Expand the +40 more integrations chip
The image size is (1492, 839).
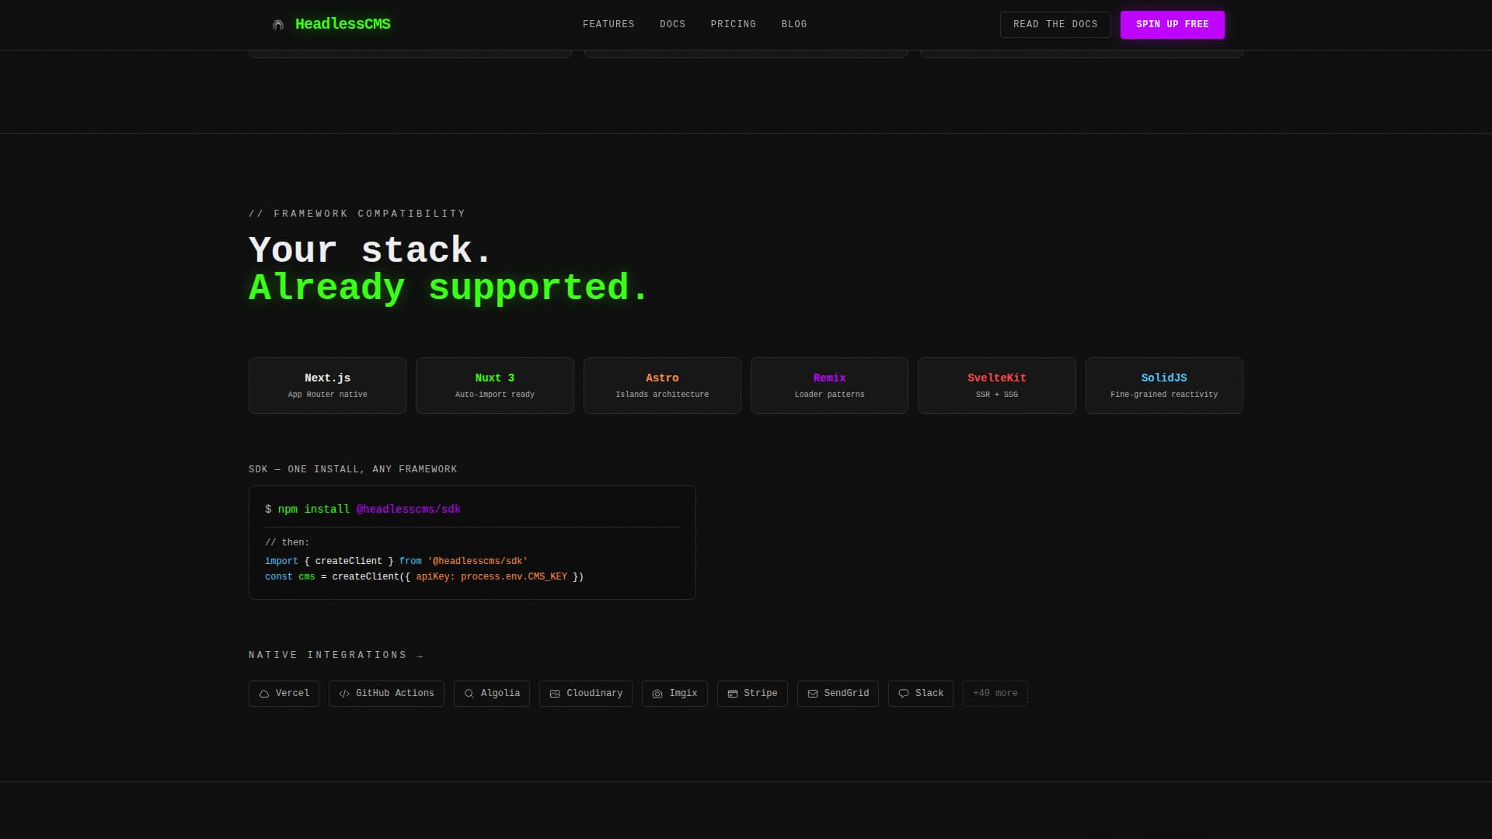coord(995,694)
